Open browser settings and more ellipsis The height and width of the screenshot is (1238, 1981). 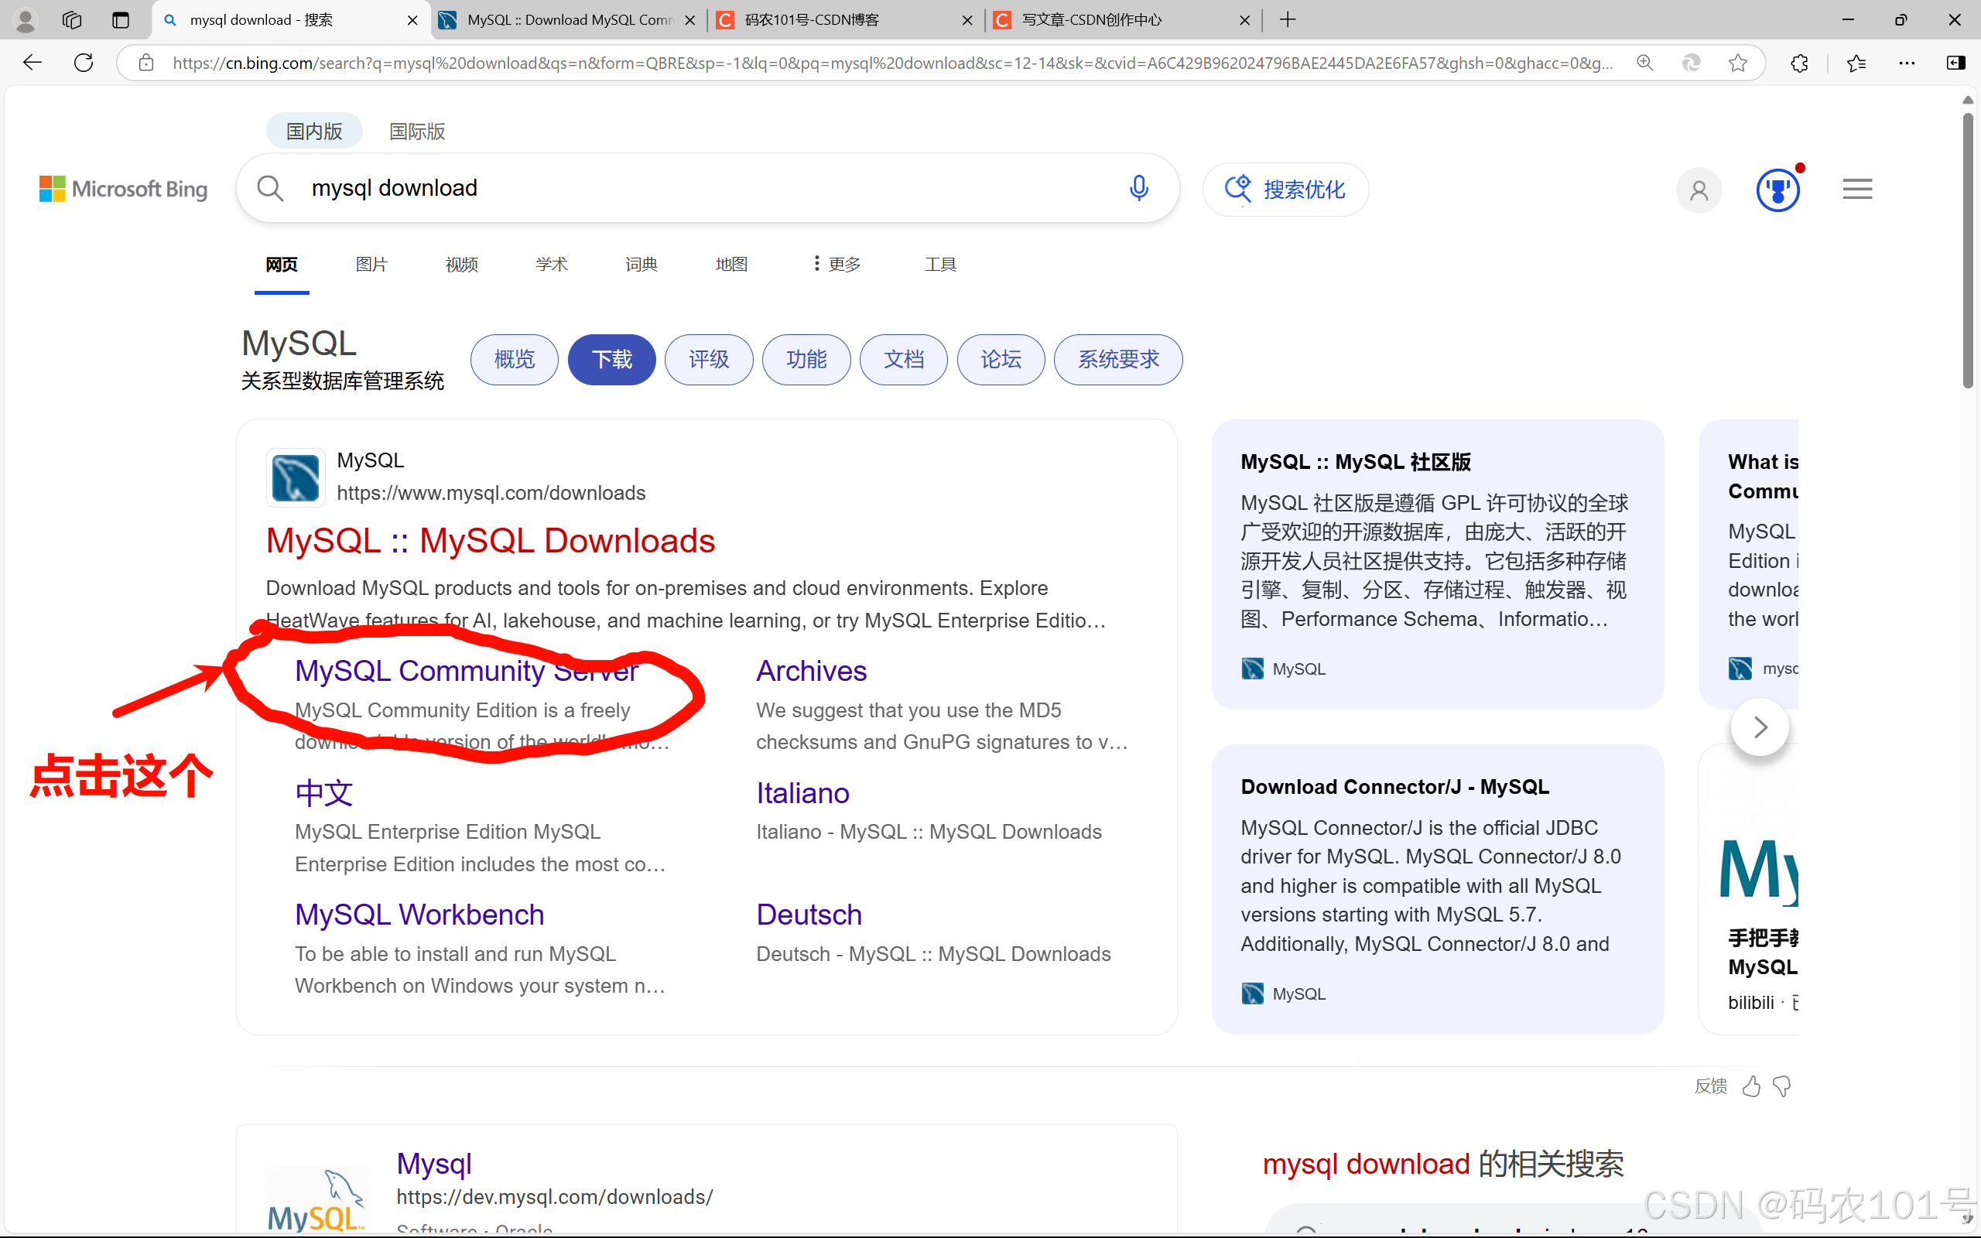1907,63
